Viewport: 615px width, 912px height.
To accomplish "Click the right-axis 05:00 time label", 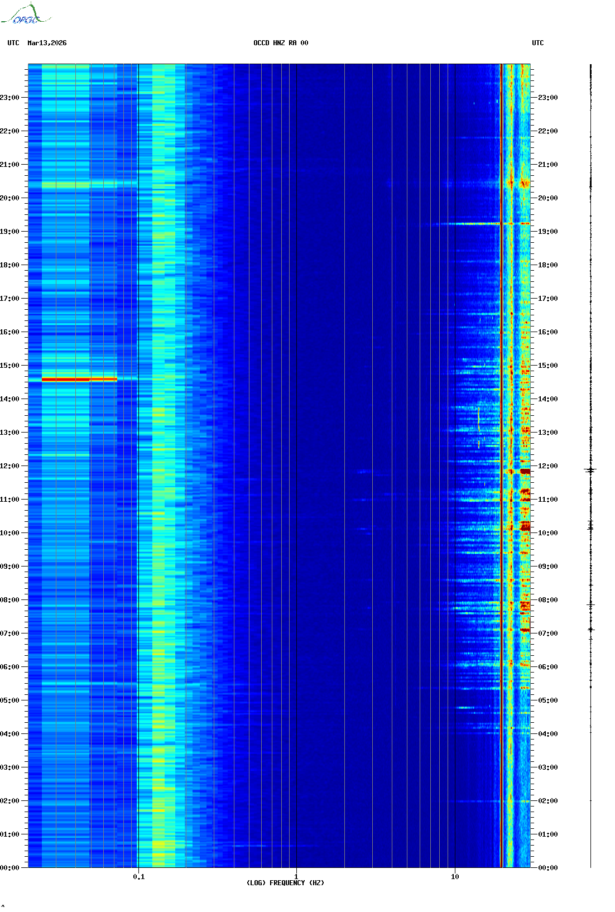I will pyautogui.click(x=548, y=700).
